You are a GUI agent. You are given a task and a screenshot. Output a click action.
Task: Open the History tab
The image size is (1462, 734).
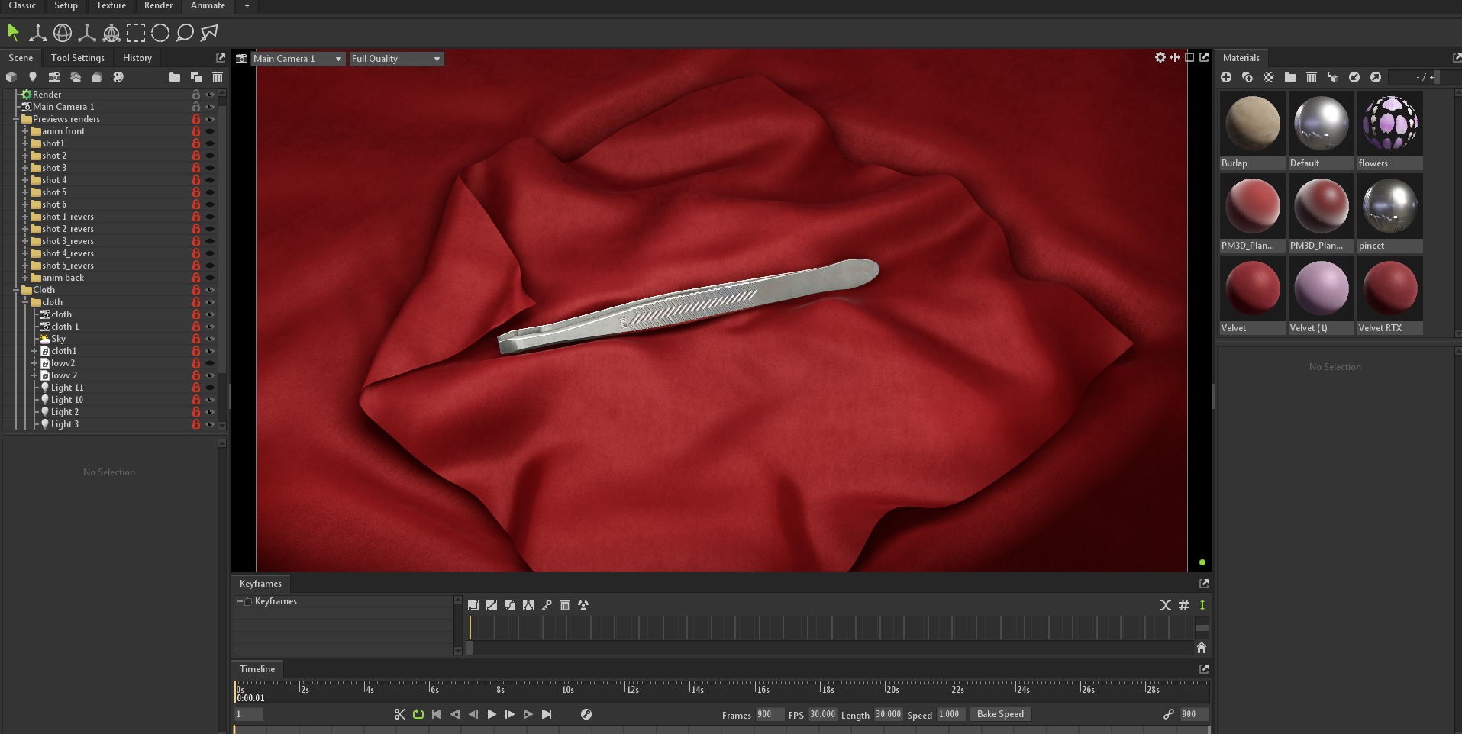(137, 58)
